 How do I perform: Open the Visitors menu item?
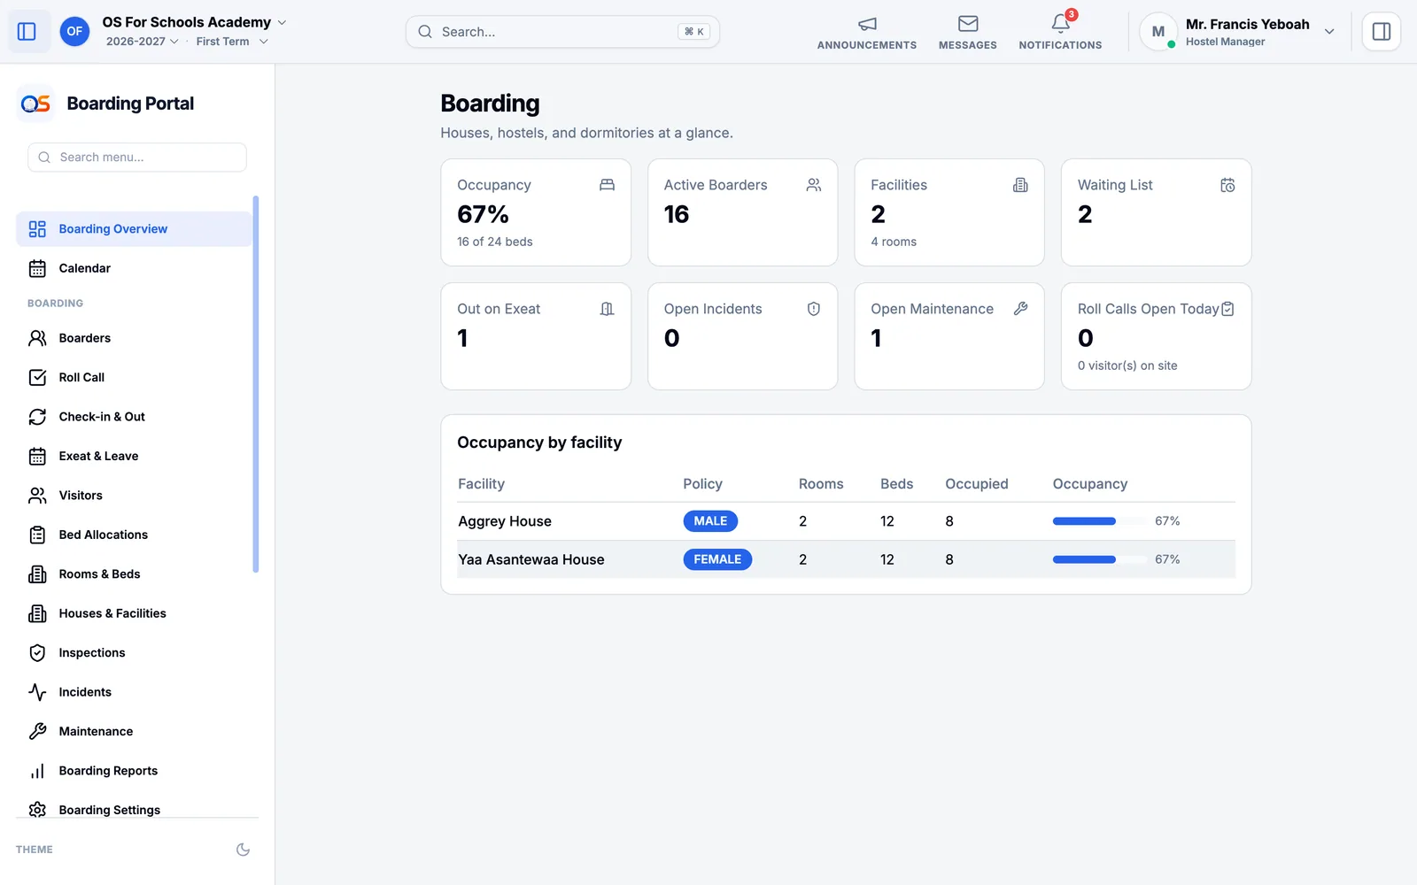click(x=134, y=496)
